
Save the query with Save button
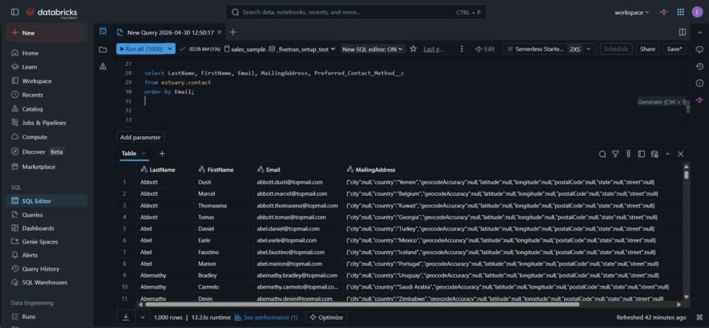[x=675, y=49]
